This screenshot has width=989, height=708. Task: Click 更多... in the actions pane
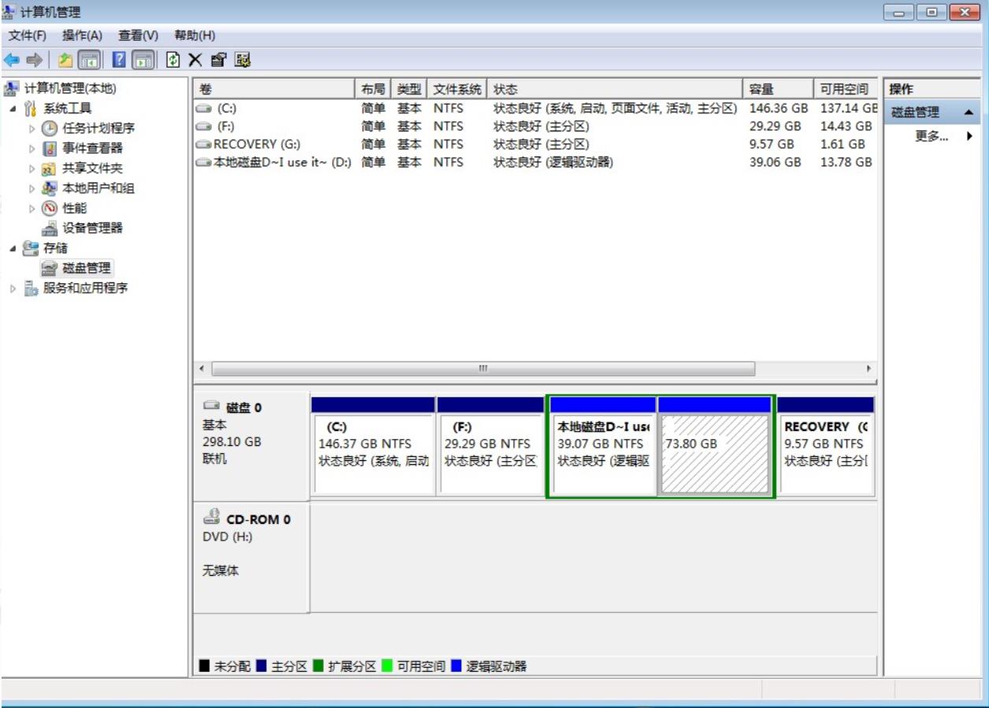click(x=932, y=136)
